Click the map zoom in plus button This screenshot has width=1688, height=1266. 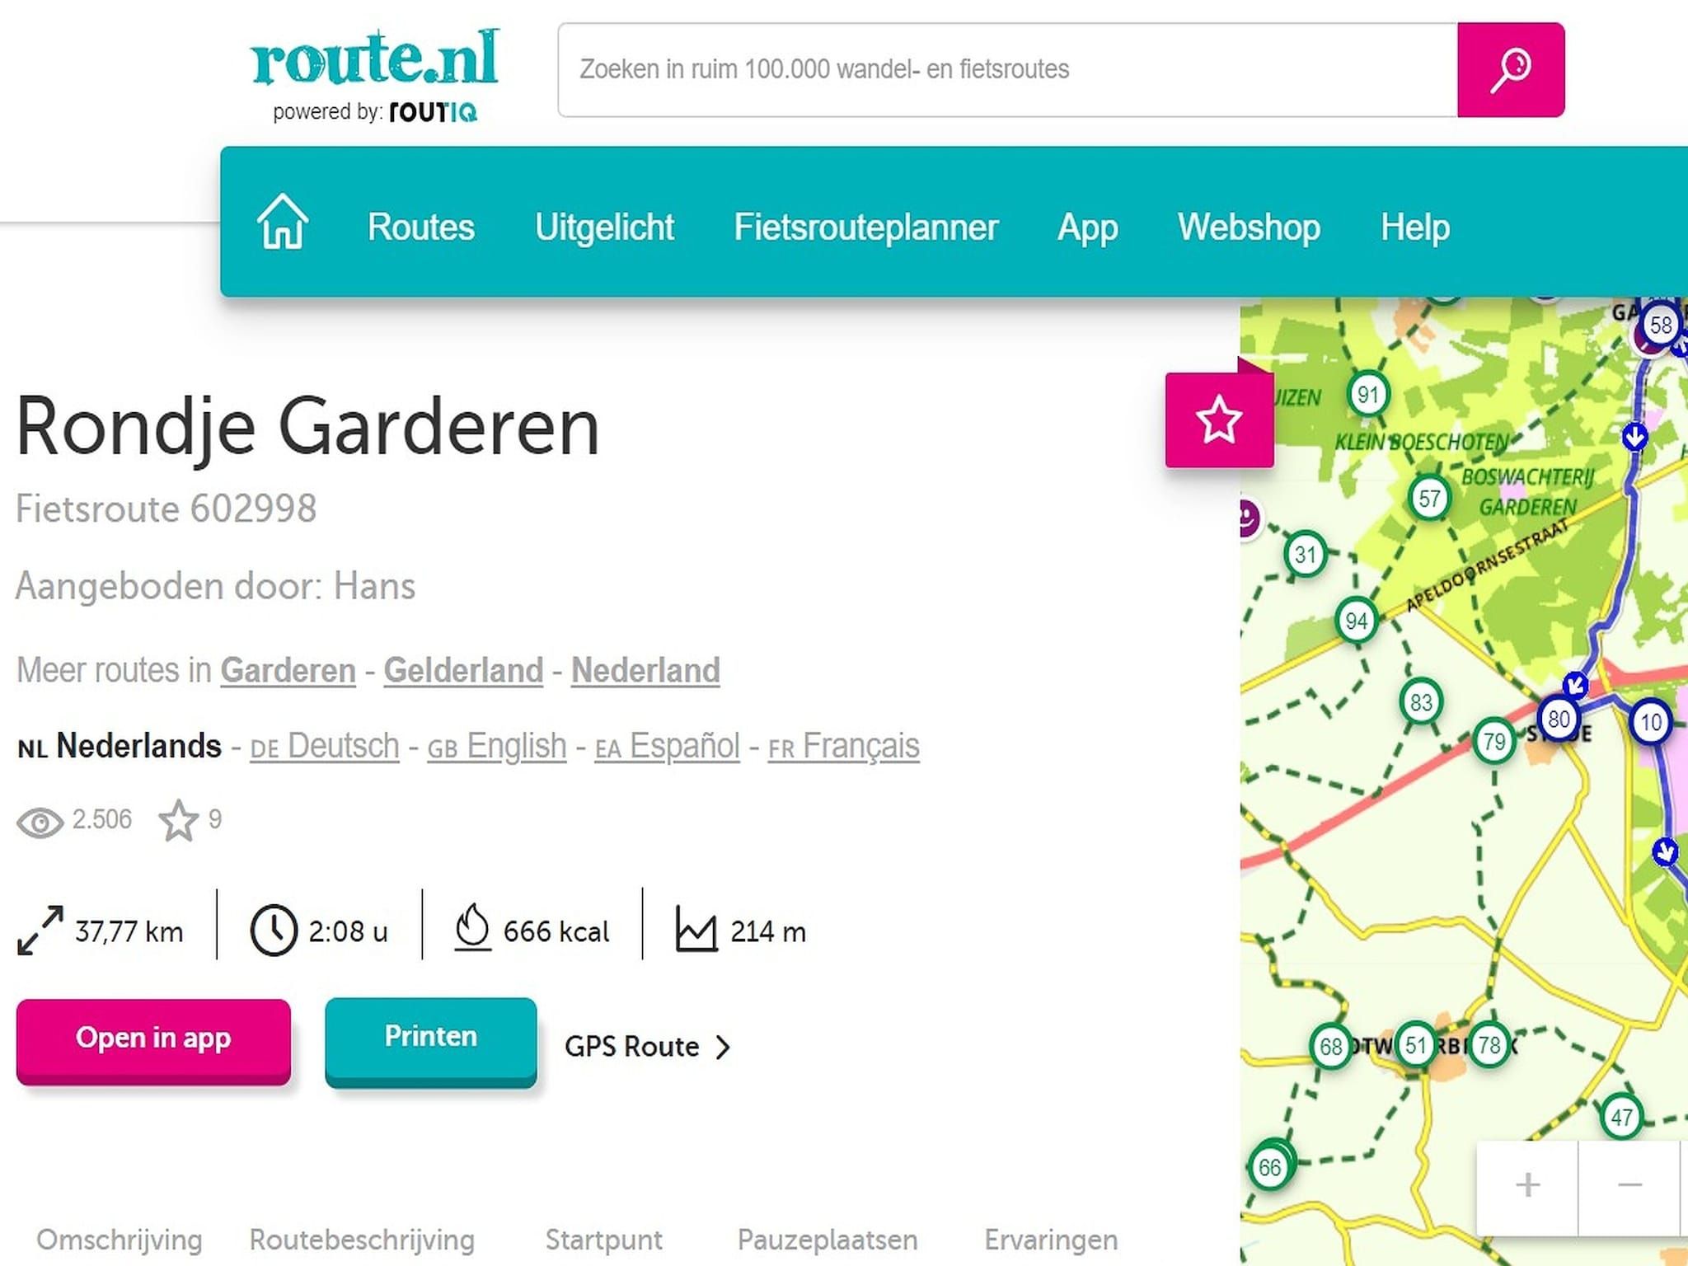(1527, 1185)
